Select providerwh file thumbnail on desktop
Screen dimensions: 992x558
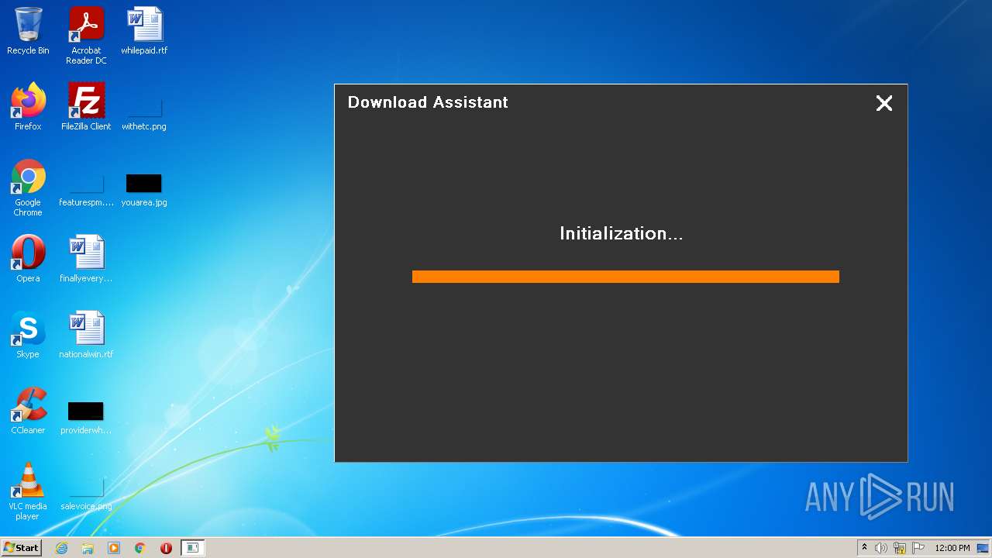pos(86,417)
